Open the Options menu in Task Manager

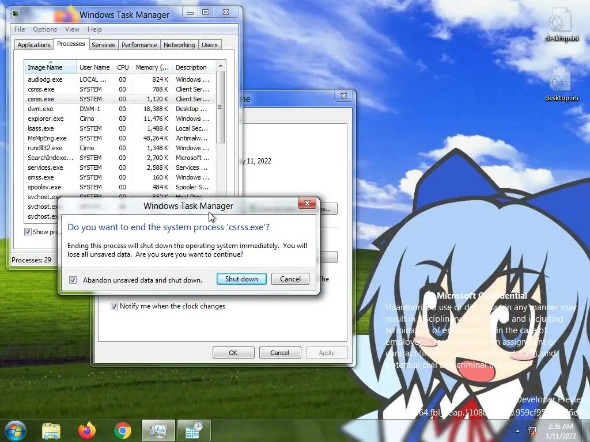[x=45, y=29]
